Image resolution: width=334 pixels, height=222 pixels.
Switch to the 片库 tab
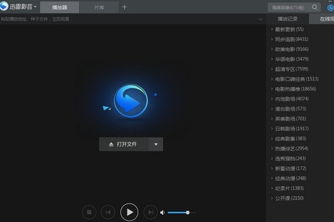click(x=99, y=8)
